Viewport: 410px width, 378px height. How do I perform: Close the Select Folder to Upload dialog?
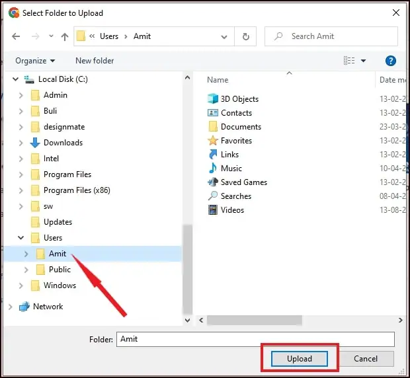tap(396, 13)
